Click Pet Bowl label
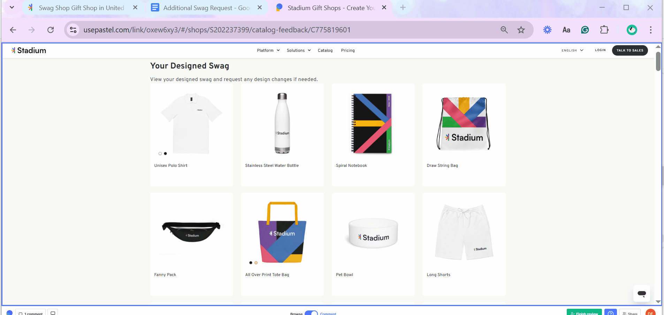This screenshot has width=664, height=315. click(344, 275)
